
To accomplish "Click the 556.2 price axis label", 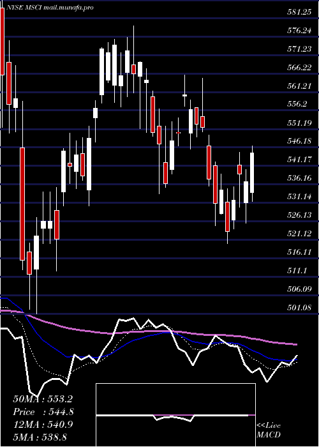I will pos(297,104).
